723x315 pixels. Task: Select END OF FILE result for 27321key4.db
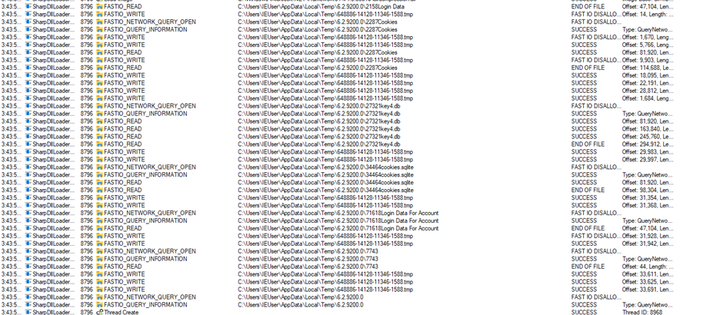(588, 144)
